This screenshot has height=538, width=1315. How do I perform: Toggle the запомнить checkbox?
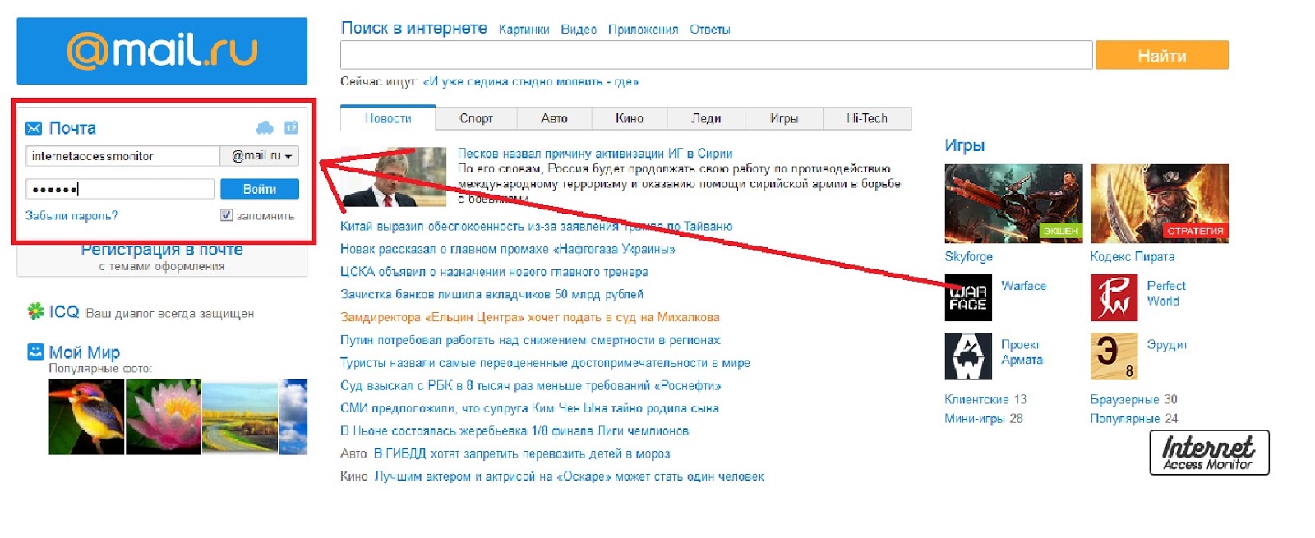pos(226,215)
